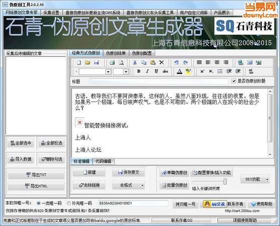Click the 插入关键词密度 slider handle
This screenshot has height=226, width=280.
(x=225, y=181)
